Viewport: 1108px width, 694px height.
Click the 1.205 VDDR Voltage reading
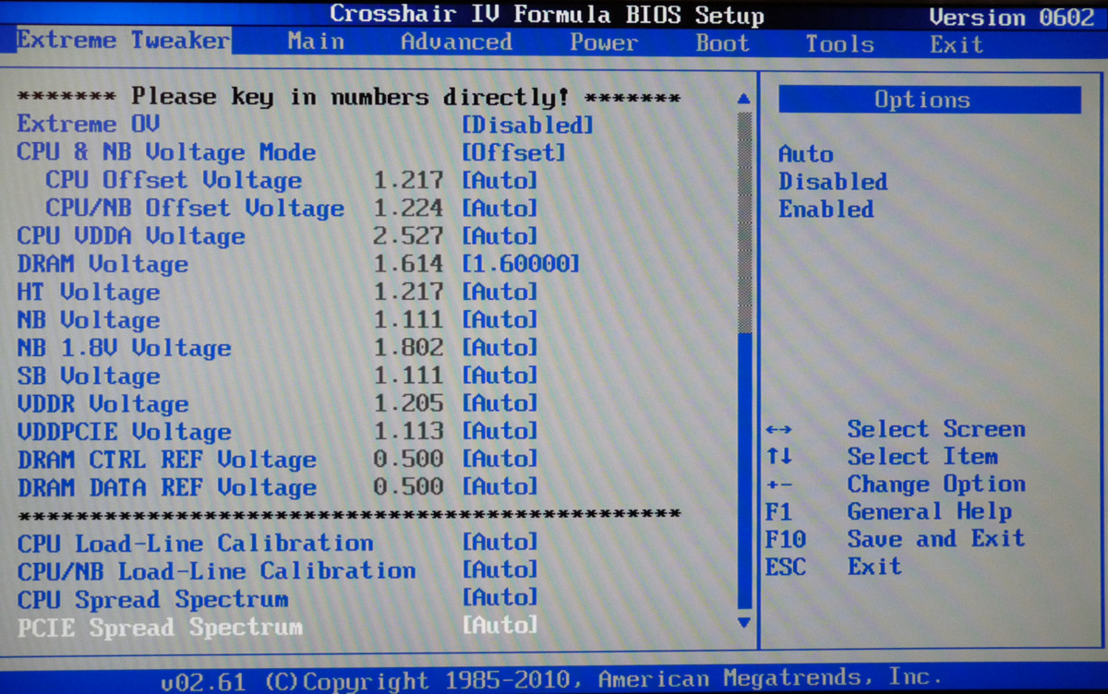(x=408, y=402)
